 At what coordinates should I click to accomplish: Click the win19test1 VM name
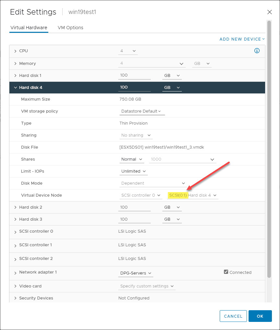point(82,12)
